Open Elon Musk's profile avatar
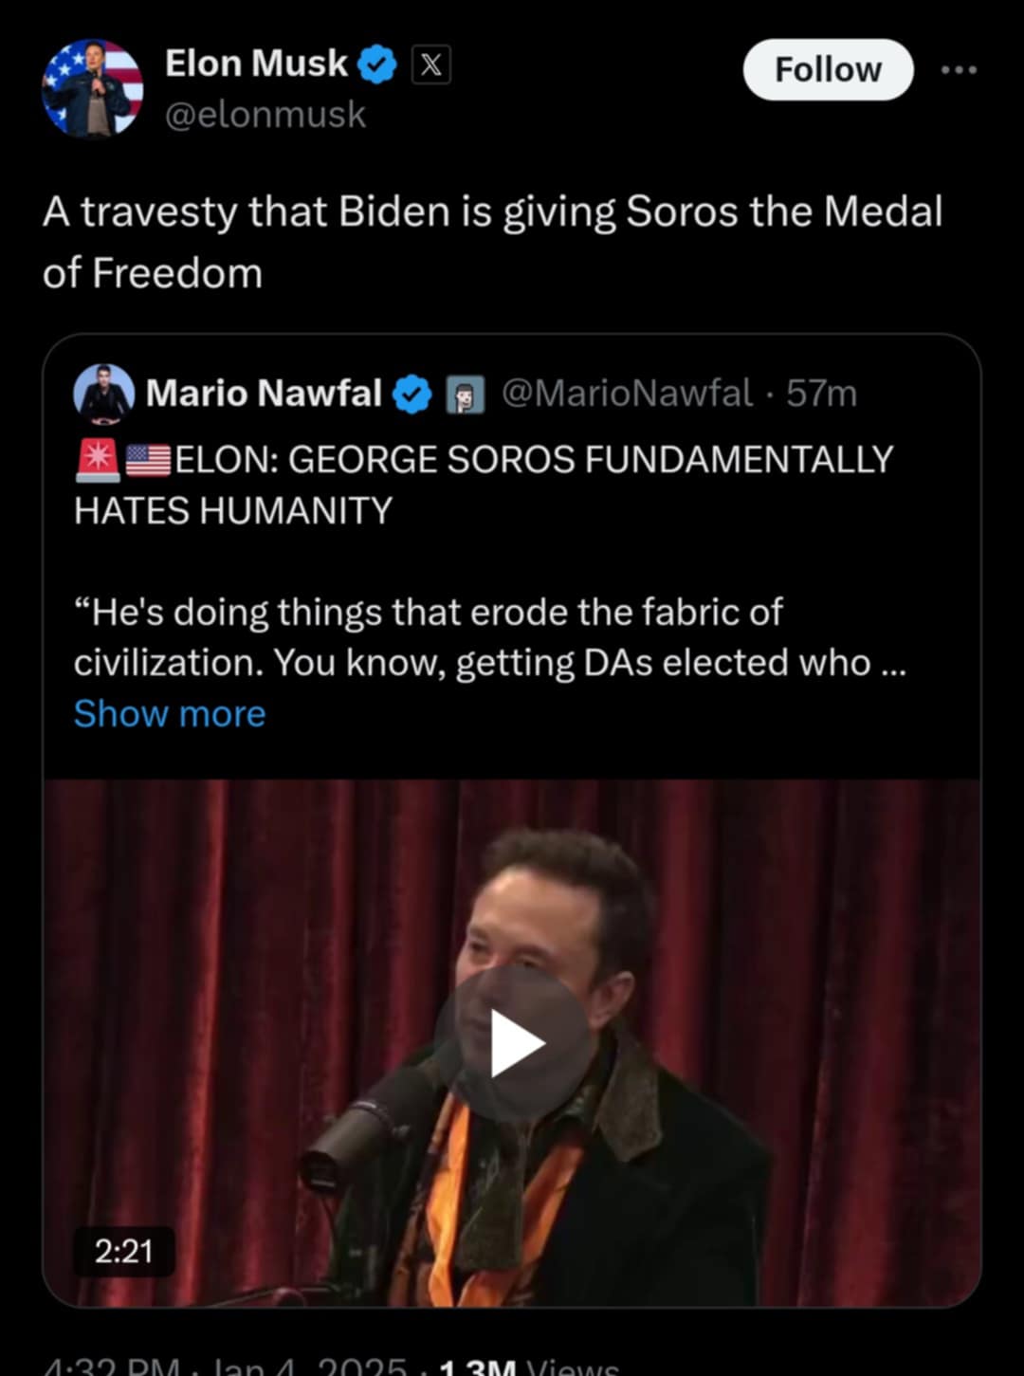Screen dimensions: 1024x1376 coord(92,88)
